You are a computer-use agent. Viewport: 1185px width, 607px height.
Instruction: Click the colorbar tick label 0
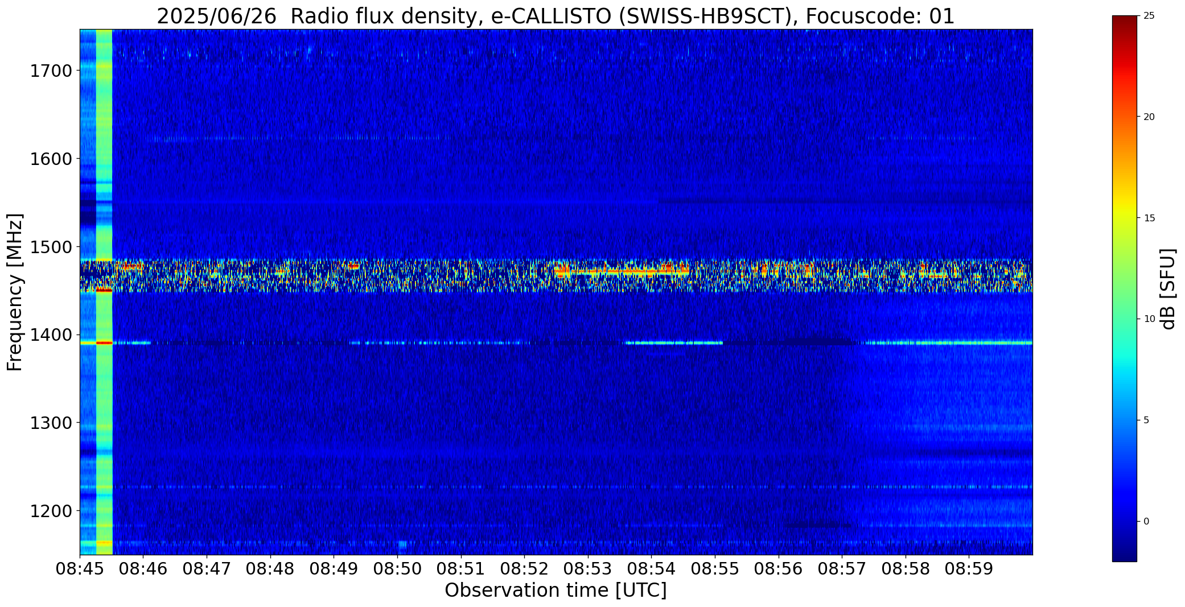click(1146, 522)
